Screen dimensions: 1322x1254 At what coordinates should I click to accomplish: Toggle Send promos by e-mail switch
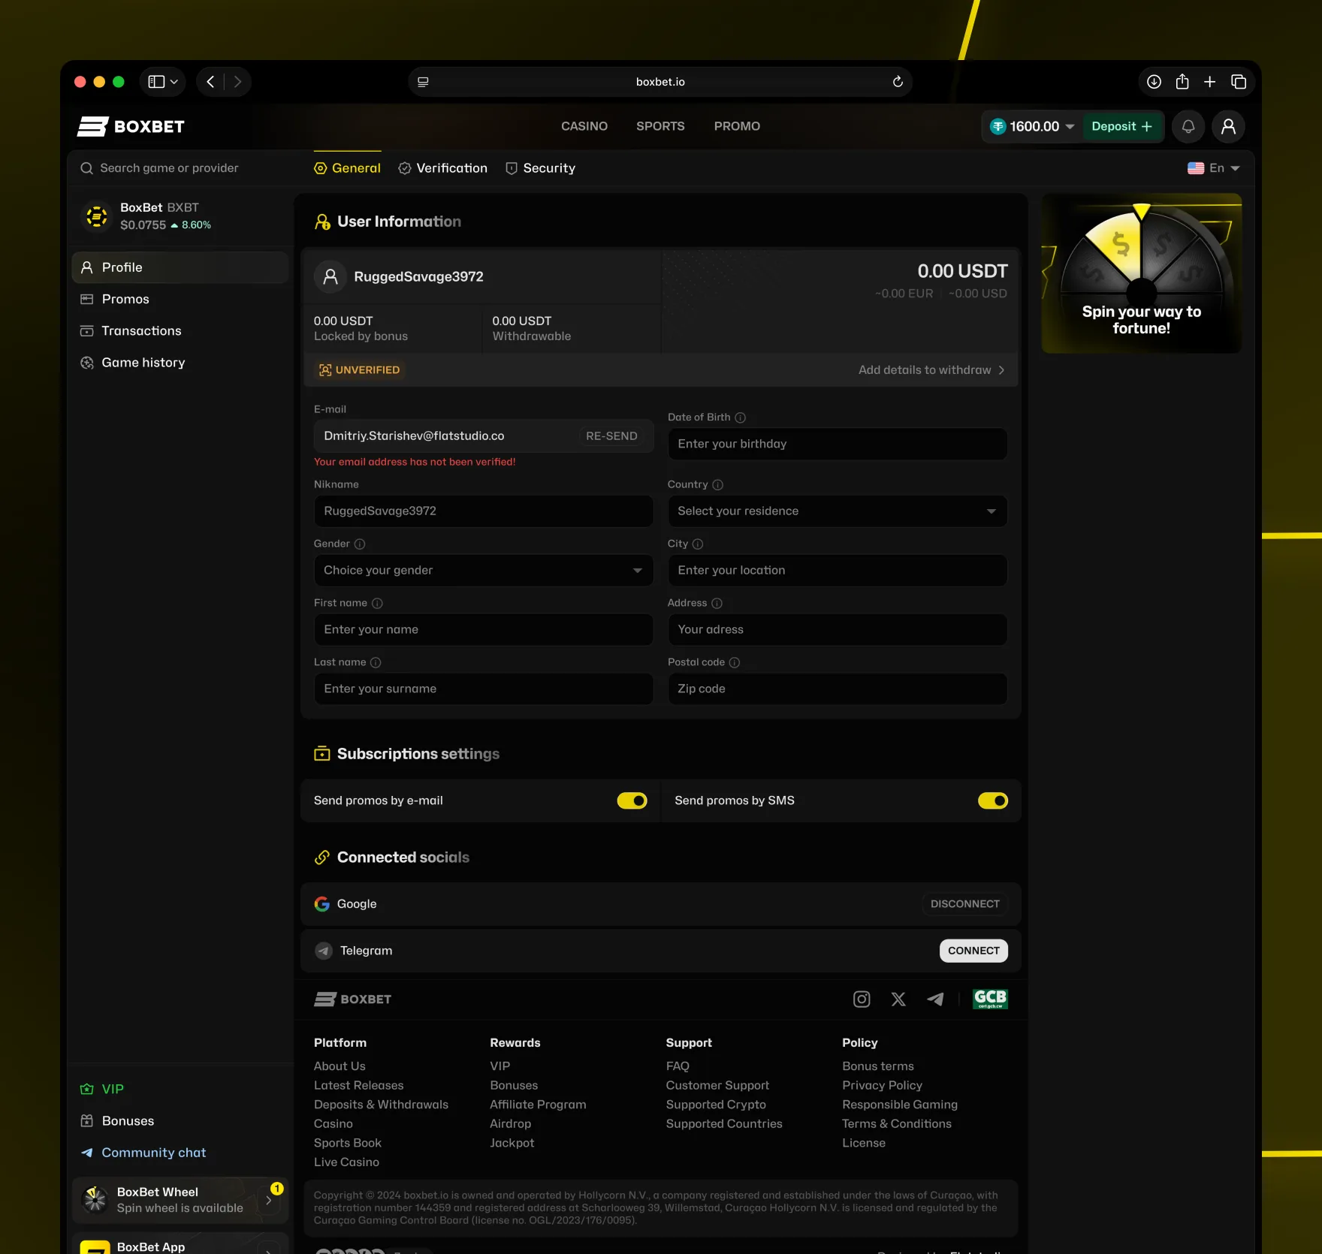point(632,801)
